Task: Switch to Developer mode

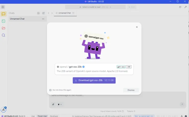Action: (54, 116)
